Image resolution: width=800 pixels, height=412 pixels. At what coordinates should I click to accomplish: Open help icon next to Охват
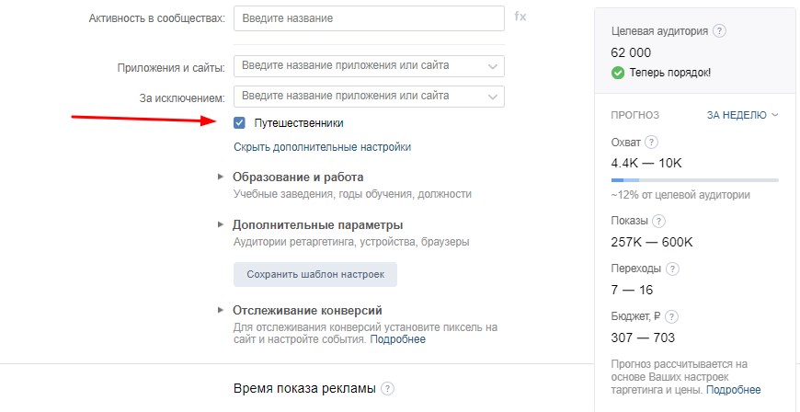(652, 143)
